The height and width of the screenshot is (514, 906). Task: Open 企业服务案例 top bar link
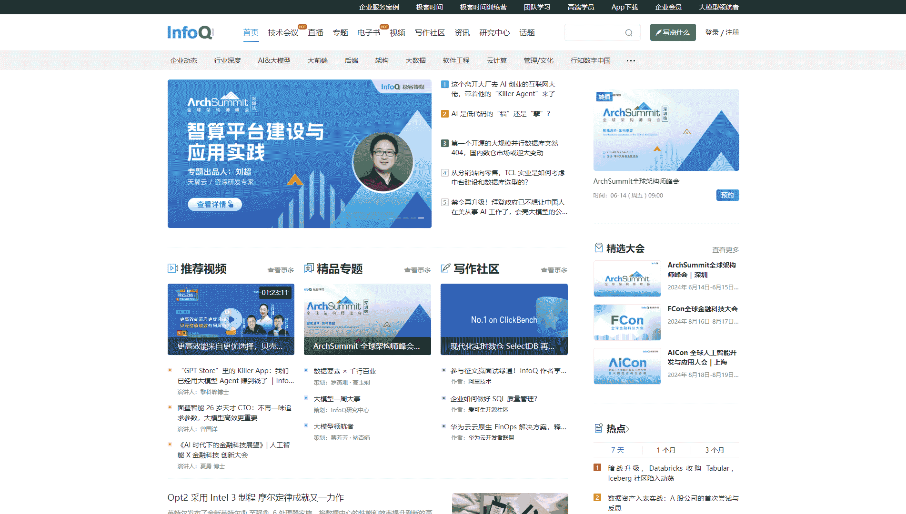pyautogui.click(x=379, y=7)
